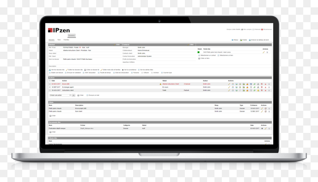This screenshot has height=182, width=318.
Task: Click Créer in the Délais section
Action: (x=53, y=116)
